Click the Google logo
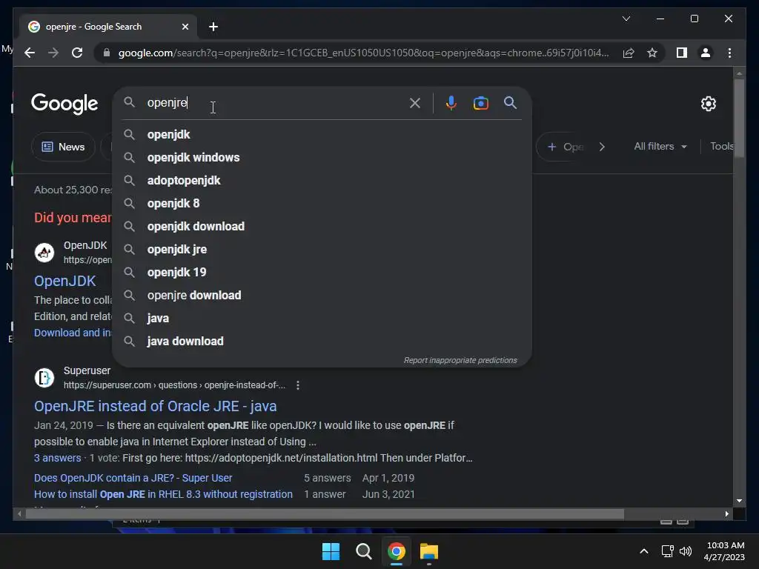 point(64,104)
